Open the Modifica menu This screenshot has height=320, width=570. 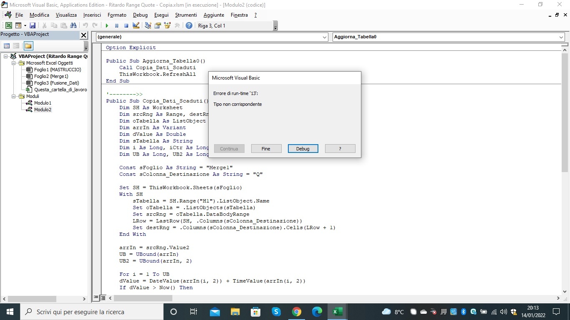point(39,15)
